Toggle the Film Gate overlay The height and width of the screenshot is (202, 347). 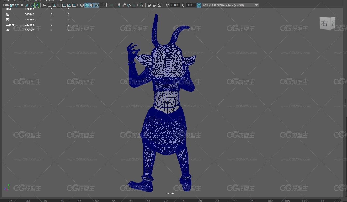(x=49, y=5)
